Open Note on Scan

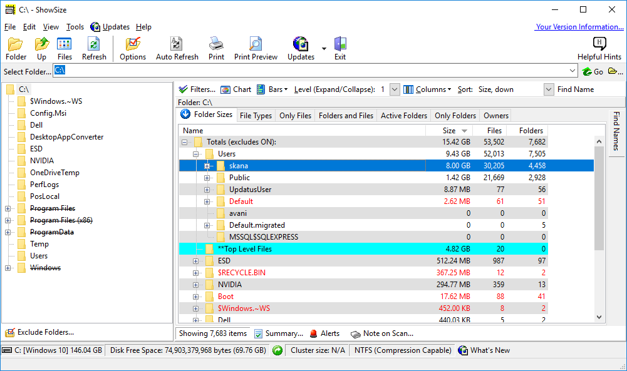pyautogui.click(x=382, y=333)
